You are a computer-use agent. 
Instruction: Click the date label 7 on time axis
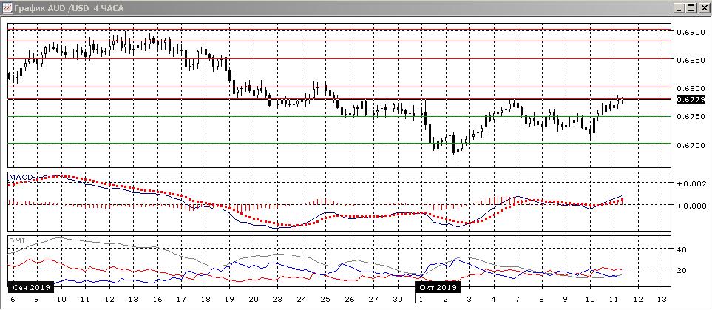coord(518,300)
